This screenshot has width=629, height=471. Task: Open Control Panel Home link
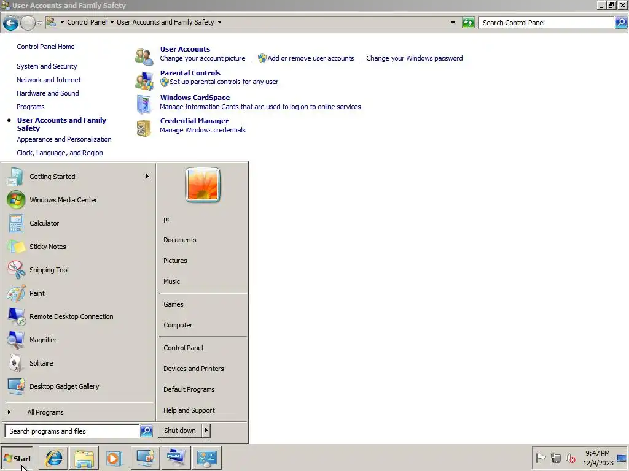coord(45,47)
